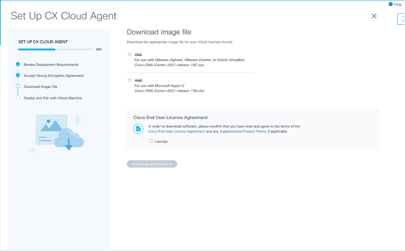The height and width of the screenshot is (251, 405).
Task: Open Cisco End User License Agreement link
Action: [177, 132]
